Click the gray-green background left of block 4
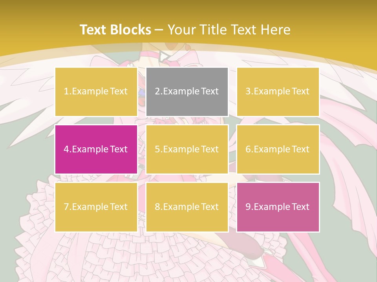 click(24, 153)
